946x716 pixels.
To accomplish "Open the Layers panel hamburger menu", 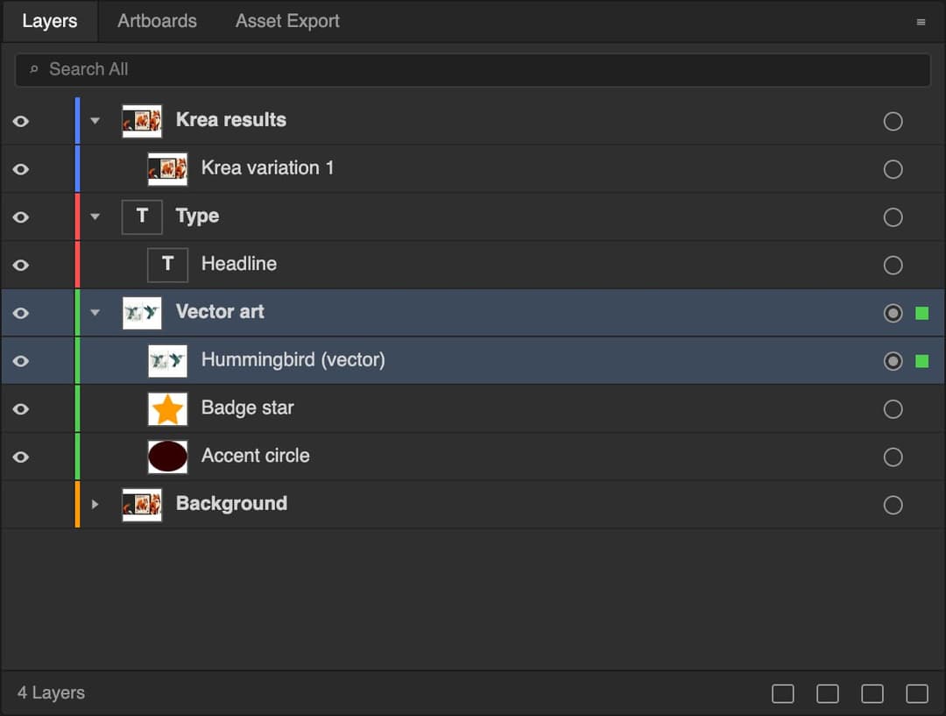I will pos(921,22).
